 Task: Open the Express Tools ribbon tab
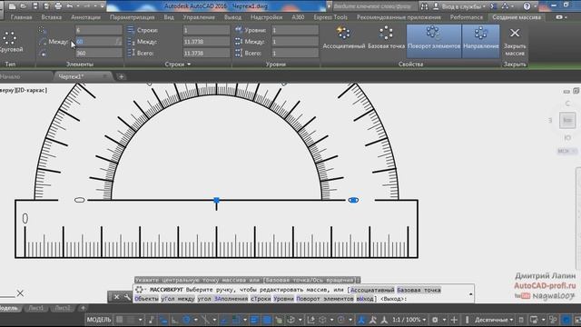(330, 17)
